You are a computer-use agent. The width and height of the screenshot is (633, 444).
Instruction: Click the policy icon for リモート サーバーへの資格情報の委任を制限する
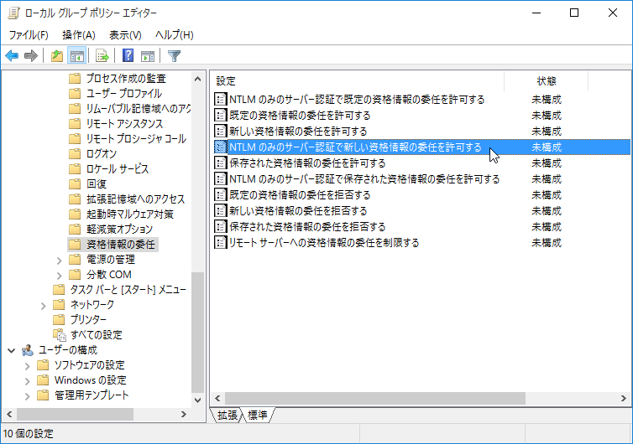[x=221, y=243]
